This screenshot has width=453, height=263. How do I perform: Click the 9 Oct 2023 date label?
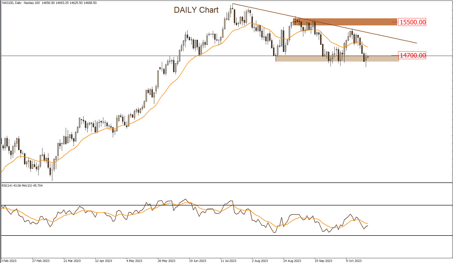pyautogui.click(x=354, y=261)
